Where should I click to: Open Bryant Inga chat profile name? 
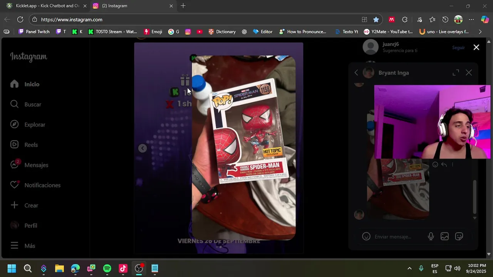(x=394, y=73)
